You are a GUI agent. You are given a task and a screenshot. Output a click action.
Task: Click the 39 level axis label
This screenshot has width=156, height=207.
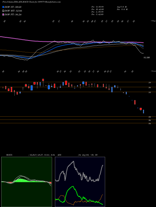pyautogui.click(x=149, y=82)
